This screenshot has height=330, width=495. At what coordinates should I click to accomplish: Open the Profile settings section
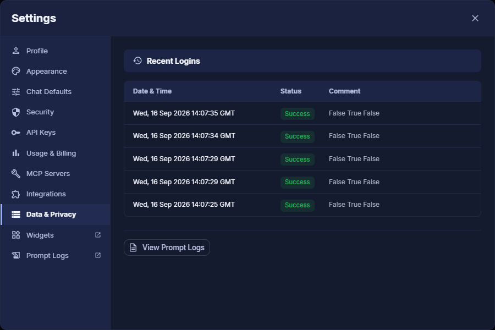pos(56,51)
